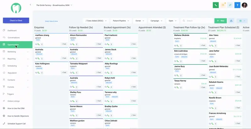Click the tooth logo in the sidebar

[x=16, y=8]
